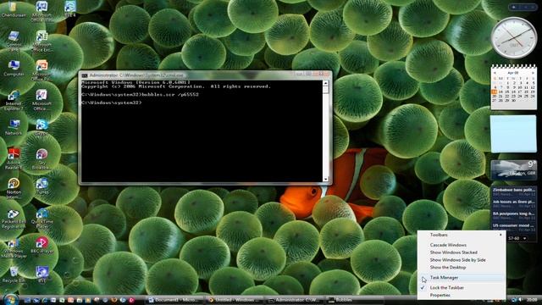This screenshot has width=542, height=305.
Task: Switch to Bubbles taskbar button
Action: point(355,300)
